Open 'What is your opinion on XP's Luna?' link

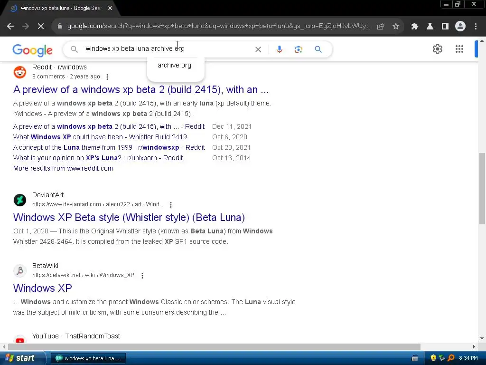98,158
